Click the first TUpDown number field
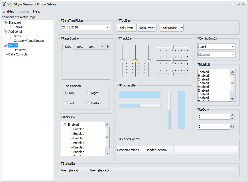 click(214, 117)
